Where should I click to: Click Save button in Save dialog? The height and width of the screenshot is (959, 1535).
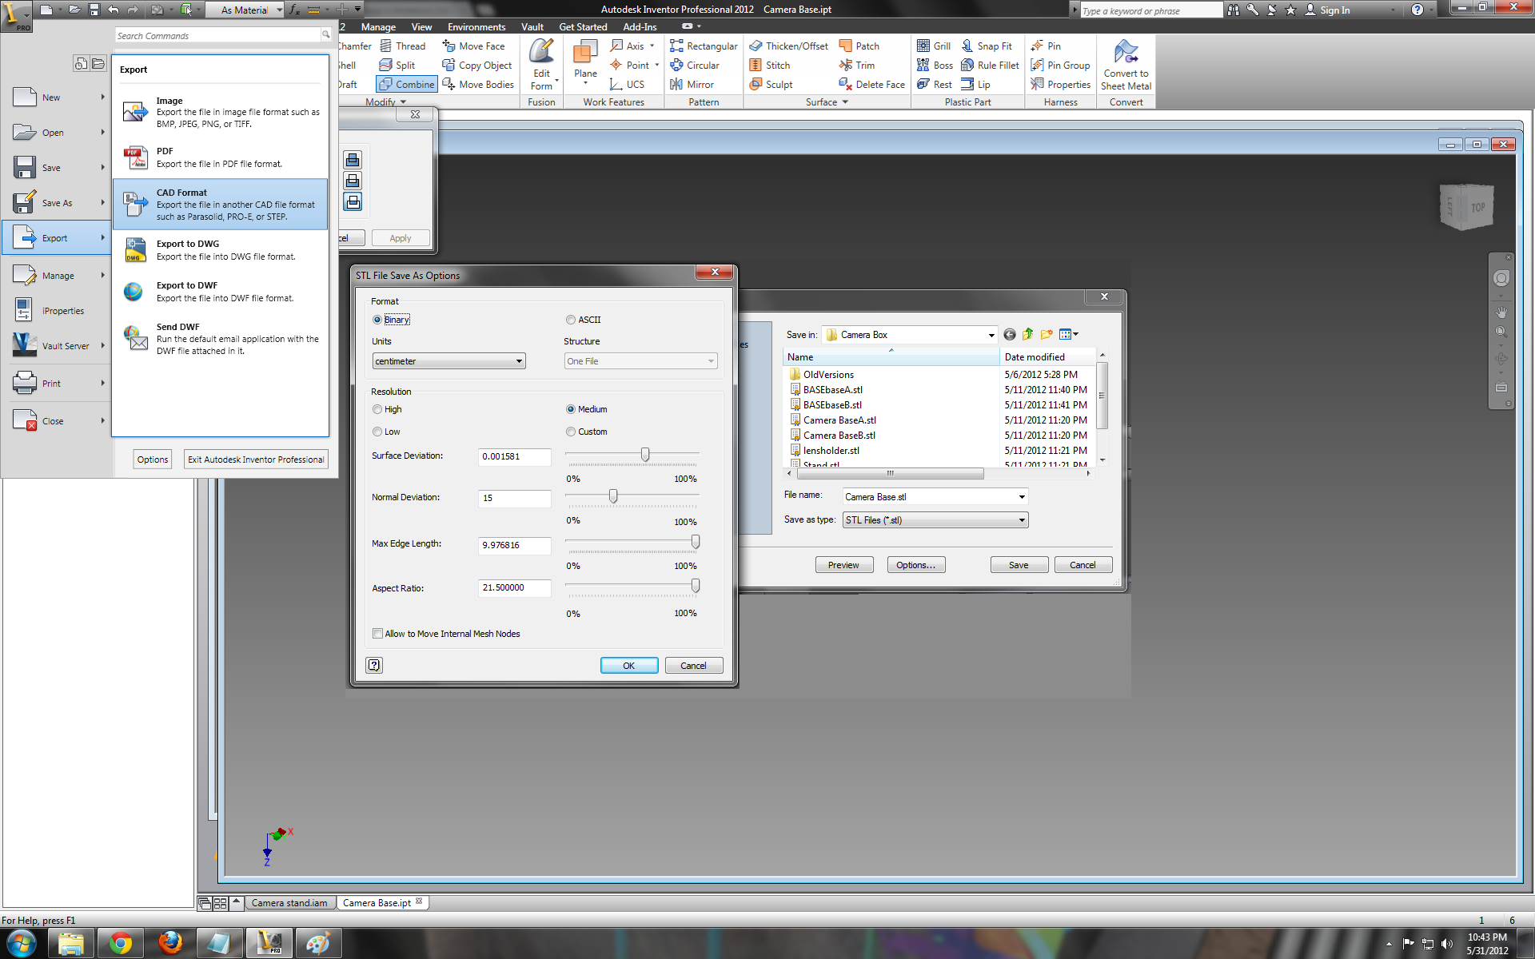[1019, 565]
